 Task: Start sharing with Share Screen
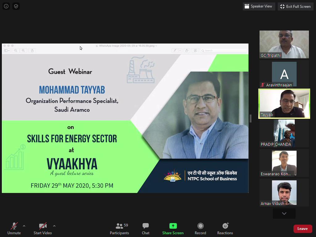tap(173, 229)
